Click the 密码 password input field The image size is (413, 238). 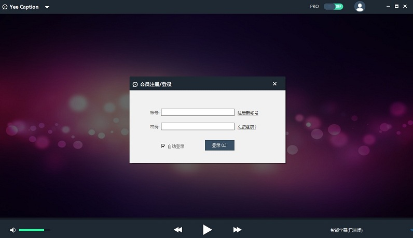[198, 127]
